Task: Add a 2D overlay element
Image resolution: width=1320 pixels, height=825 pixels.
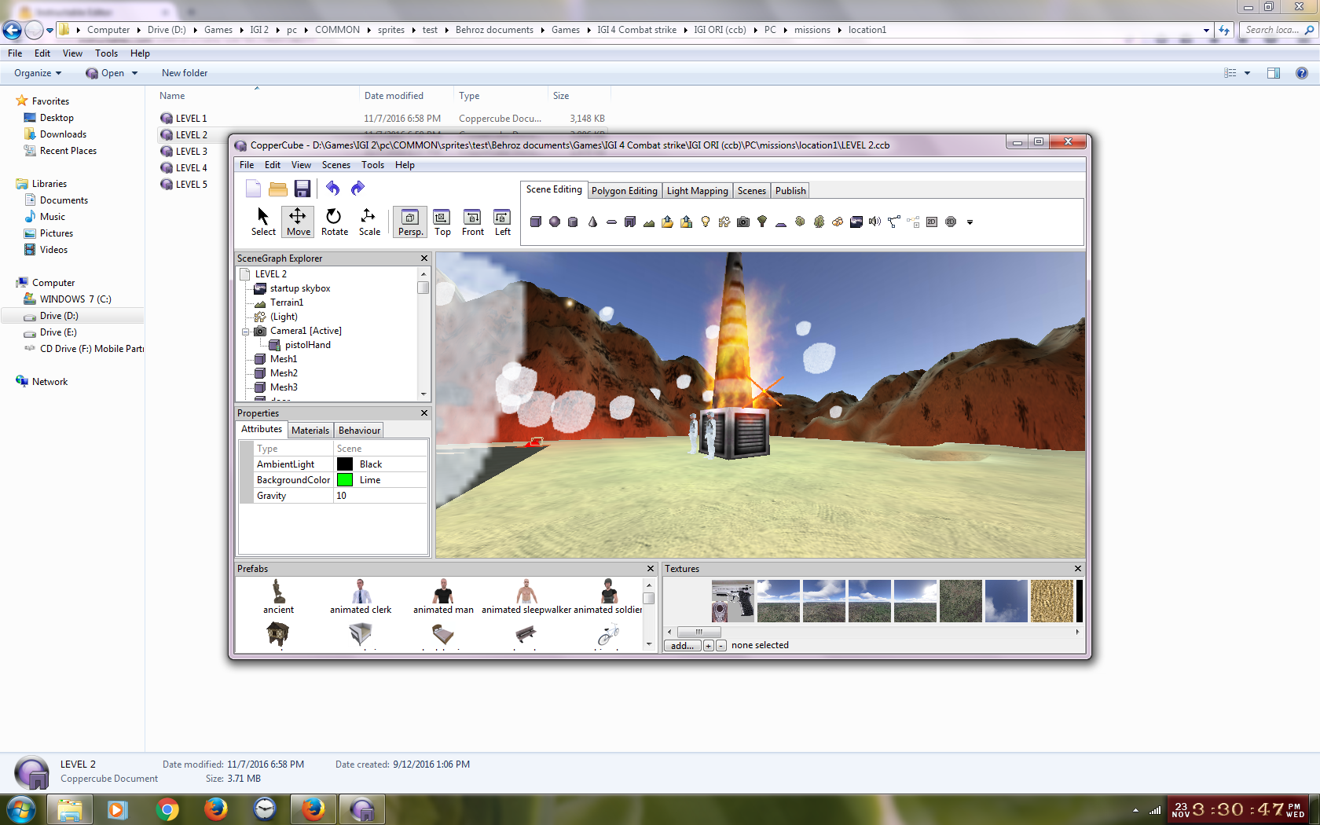Action: (x=932, y=222)
